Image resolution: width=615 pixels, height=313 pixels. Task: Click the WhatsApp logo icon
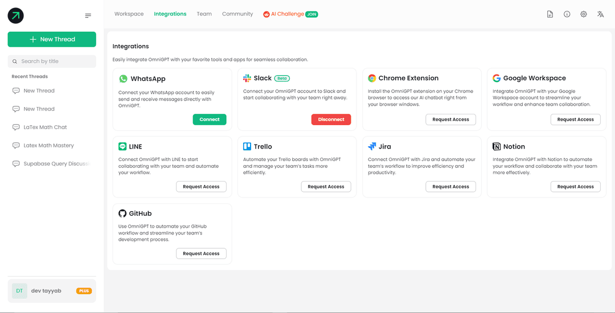123,79
